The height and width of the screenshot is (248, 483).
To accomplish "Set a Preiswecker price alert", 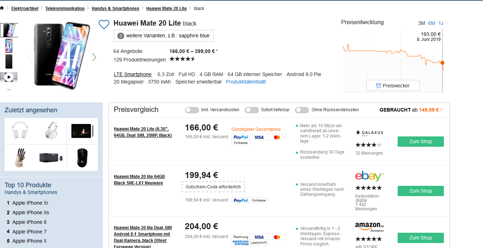I will [393, 86].
